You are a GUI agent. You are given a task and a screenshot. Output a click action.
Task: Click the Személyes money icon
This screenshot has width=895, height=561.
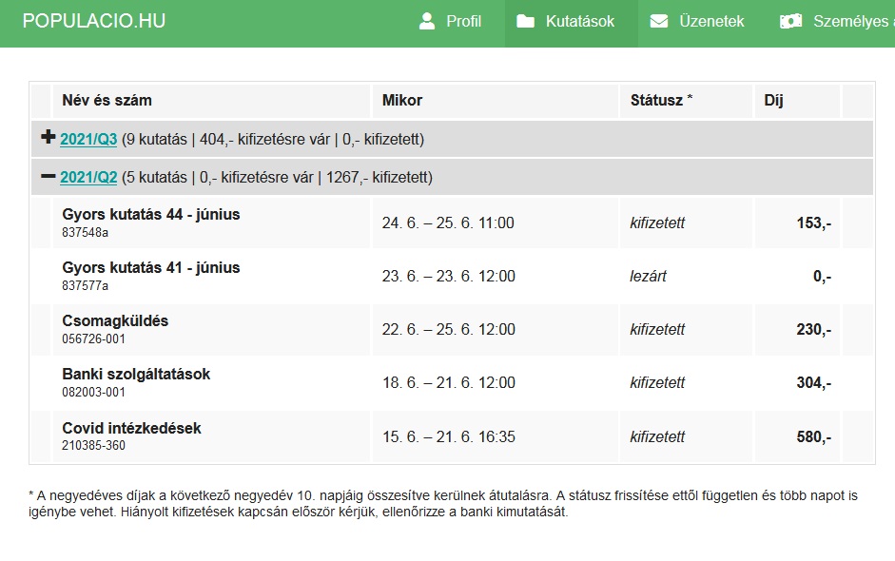click(x=790, y=21)
